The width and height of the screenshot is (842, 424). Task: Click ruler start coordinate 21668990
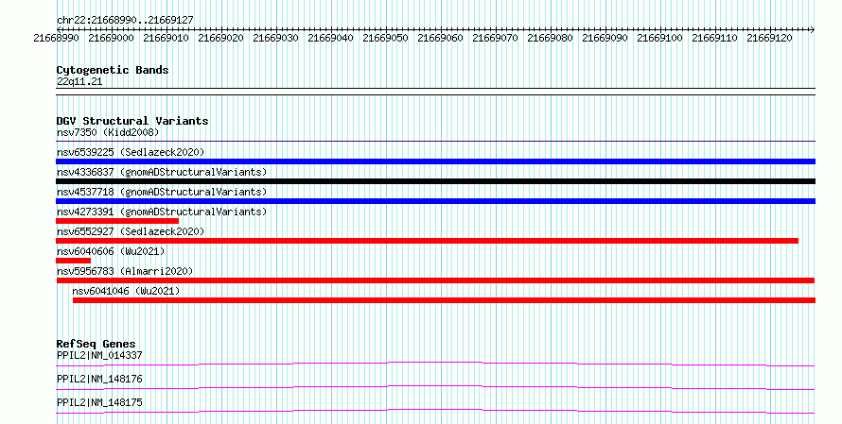click(57, 38)
